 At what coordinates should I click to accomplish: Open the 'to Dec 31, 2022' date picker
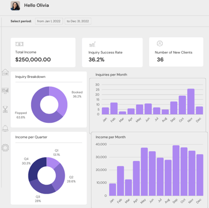[x=78, y=21]
